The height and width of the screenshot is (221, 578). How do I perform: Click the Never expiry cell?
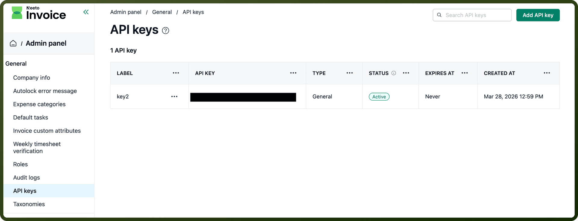(433, 96)
